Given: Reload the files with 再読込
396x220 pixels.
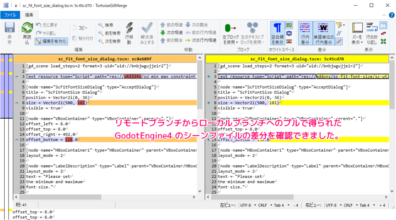Looking at the screenshot, I should point(27,33).
